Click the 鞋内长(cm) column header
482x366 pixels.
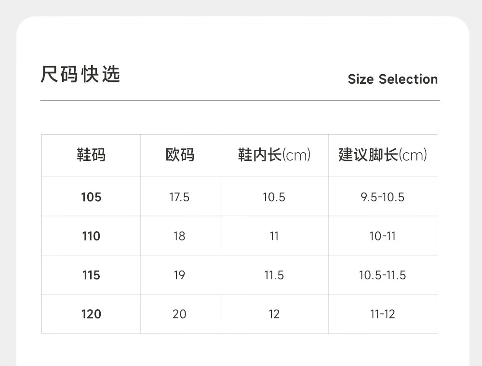[274, 156]
